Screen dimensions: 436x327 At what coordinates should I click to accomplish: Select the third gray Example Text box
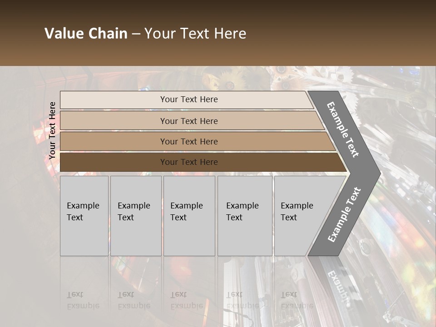point(189,216)
